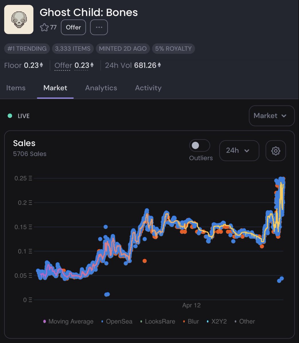Click the #1 TRENDING badge
Viewport: 299px width, 343px height.
point(27,49)
